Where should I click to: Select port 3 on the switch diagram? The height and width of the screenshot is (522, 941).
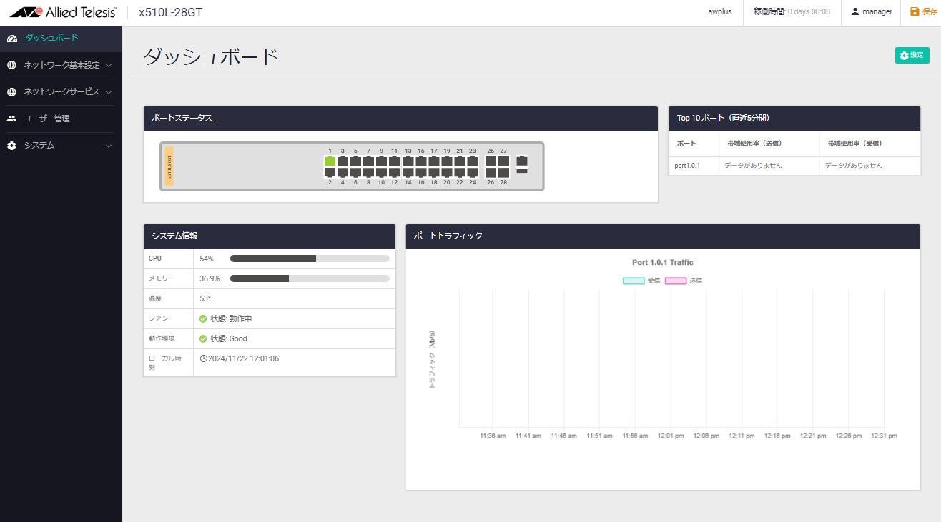point(343,161)
